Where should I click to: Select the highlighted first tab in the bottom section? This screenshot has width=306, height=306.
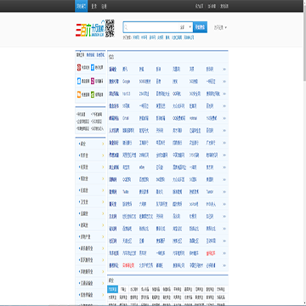click(112, 289)
